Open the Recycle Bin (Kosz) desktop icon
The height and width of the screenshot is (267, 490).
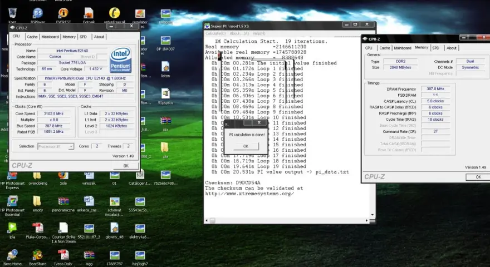point(12,14)
